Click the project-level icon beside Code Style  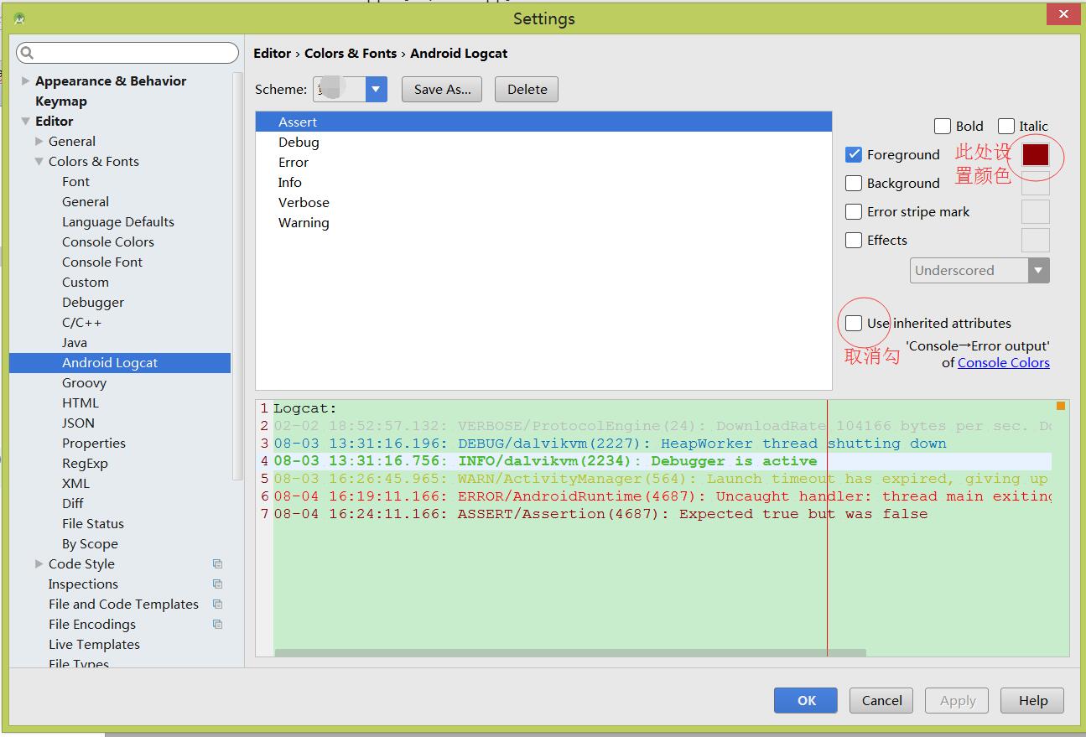(x=217, y=564)
